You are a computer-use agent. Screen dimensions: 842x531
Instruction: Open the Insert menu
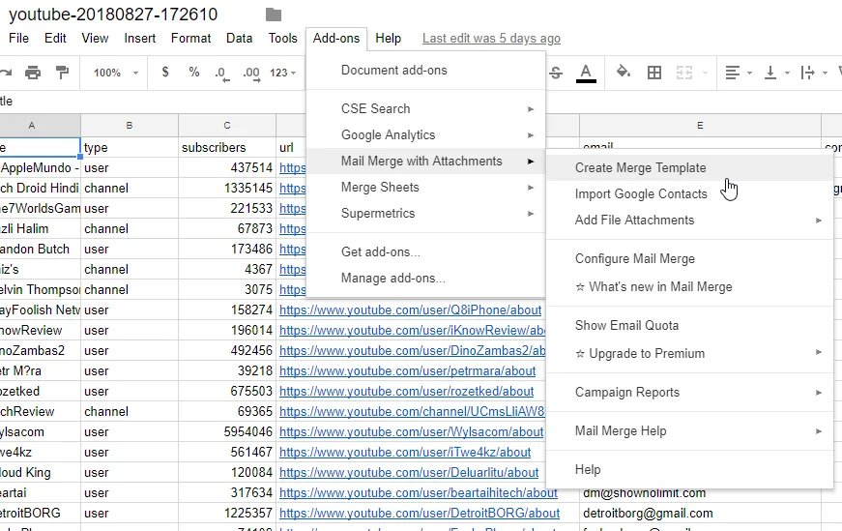point(139,38)
